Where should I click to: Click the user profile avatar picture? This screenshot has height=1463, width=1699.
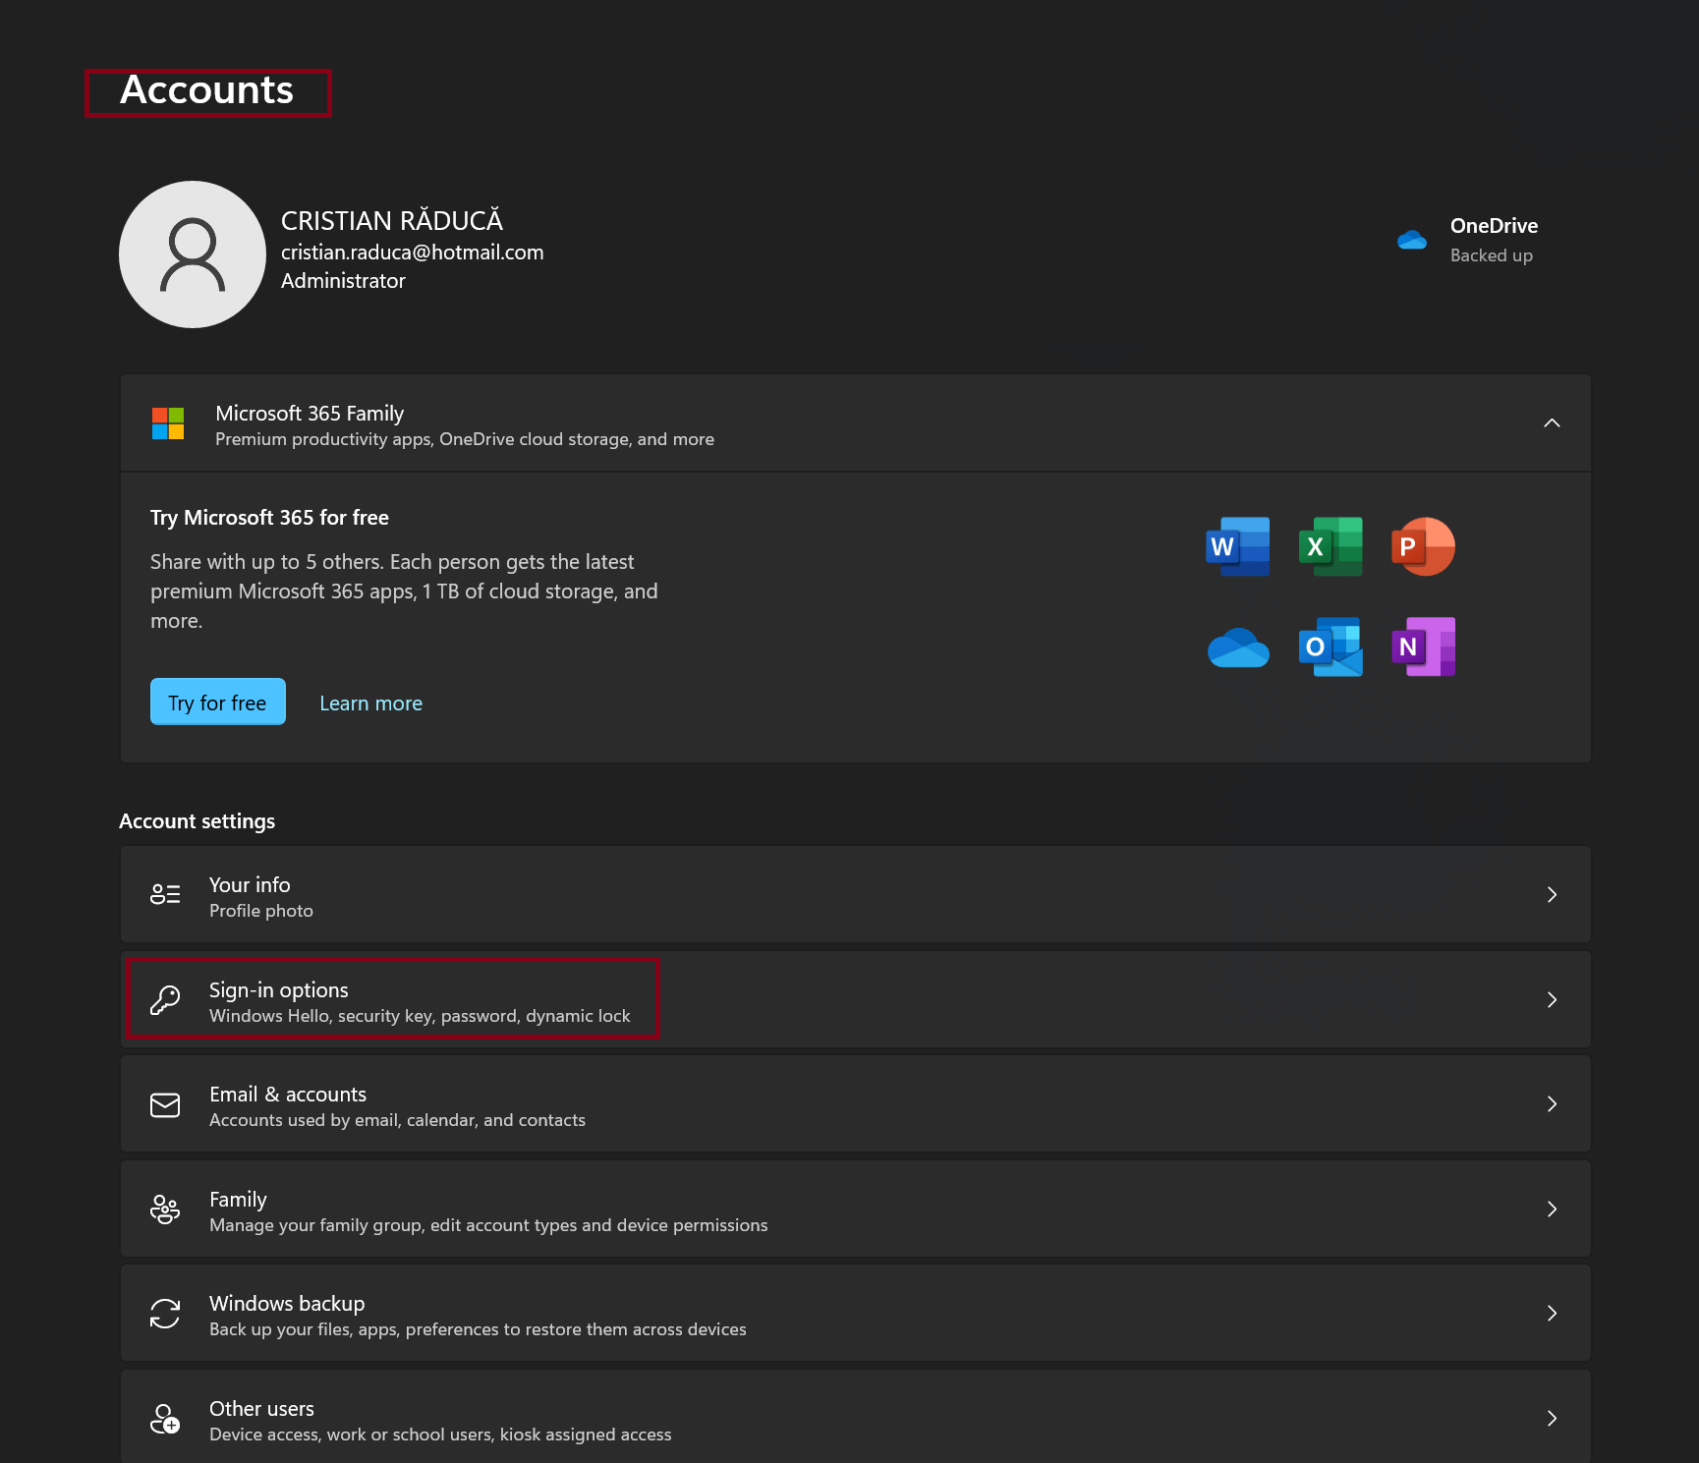point(193,254)
